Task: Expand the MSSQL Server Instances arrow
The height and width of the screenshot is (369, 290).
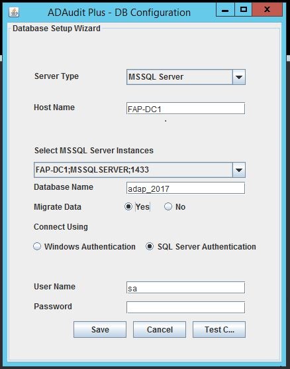Action: coord(239,170)
